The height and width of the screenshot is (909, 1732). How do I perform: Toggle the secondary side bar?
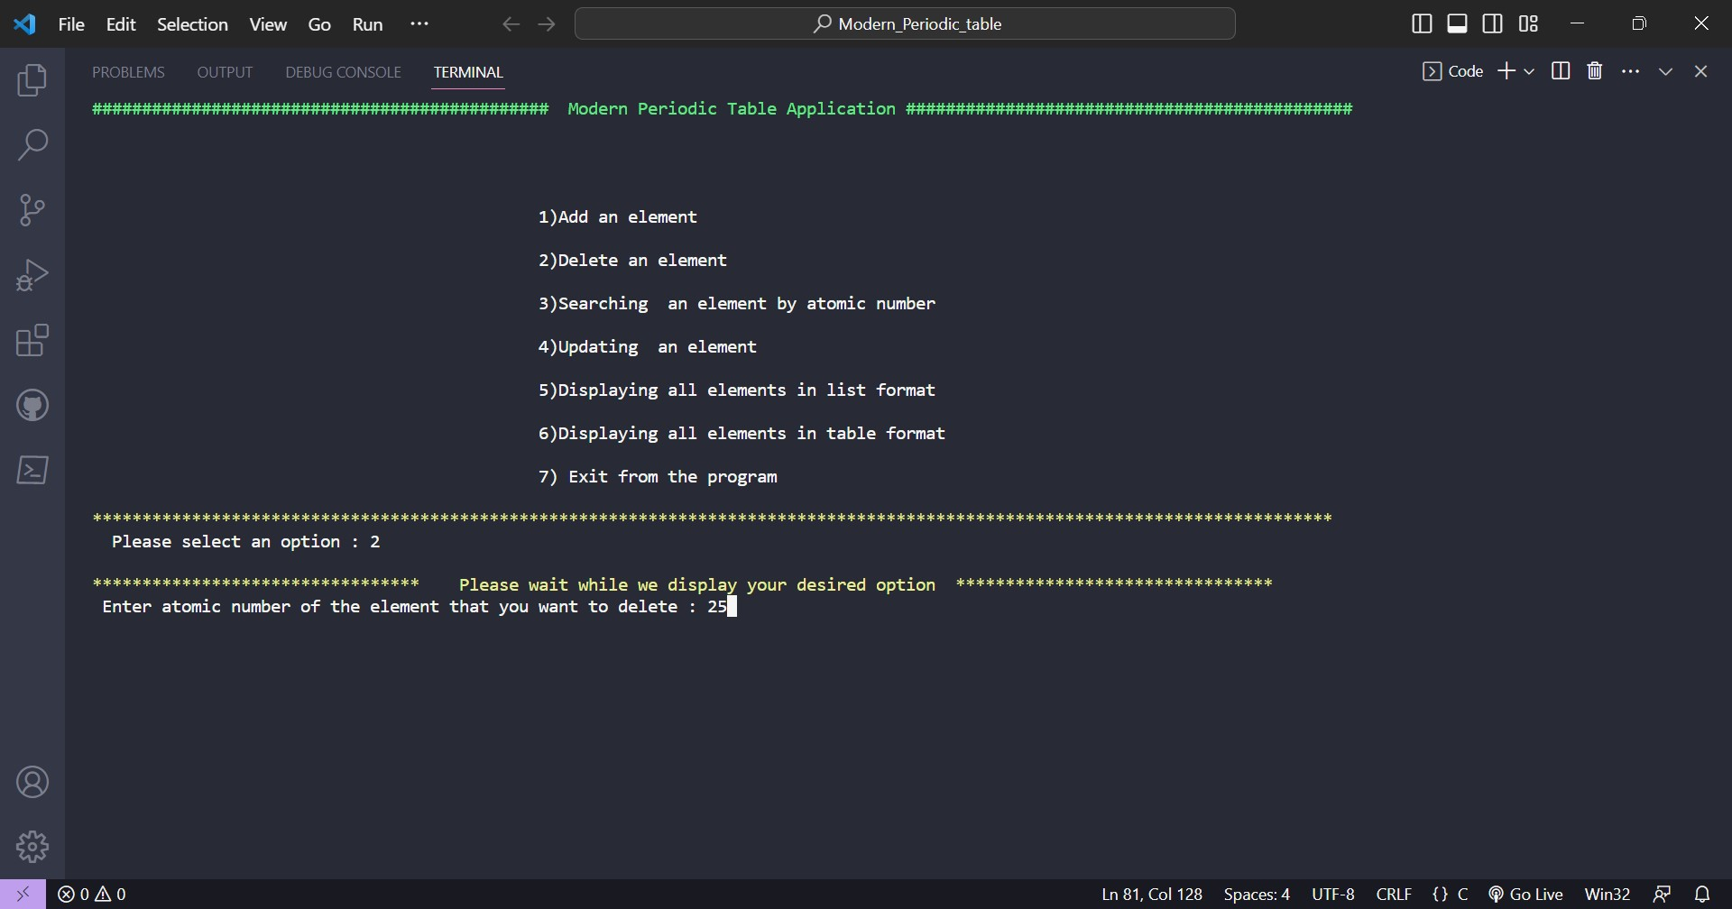1493,23
